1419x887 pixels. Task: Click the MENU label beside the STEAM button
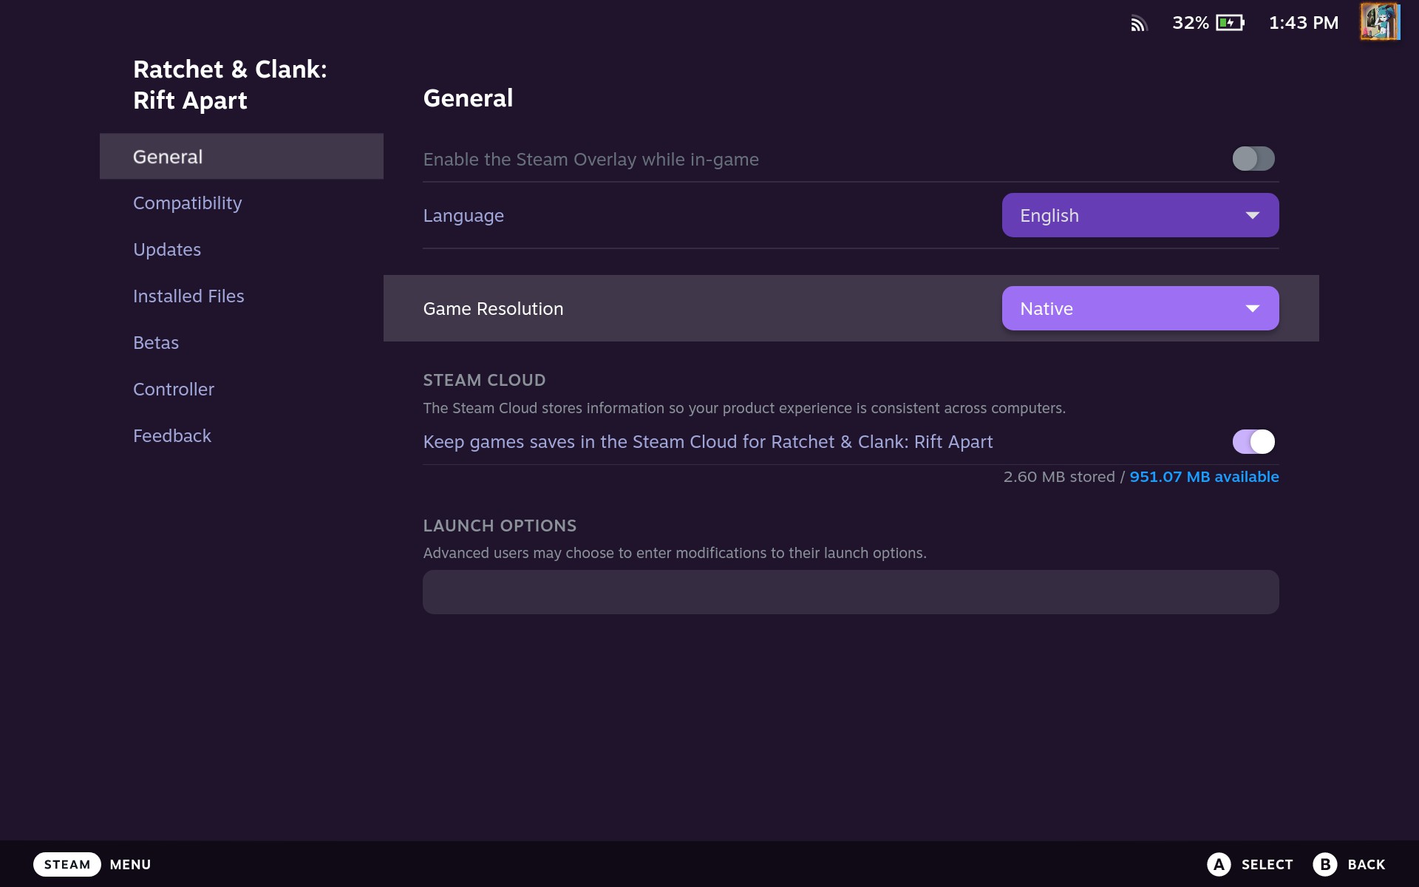130,864
